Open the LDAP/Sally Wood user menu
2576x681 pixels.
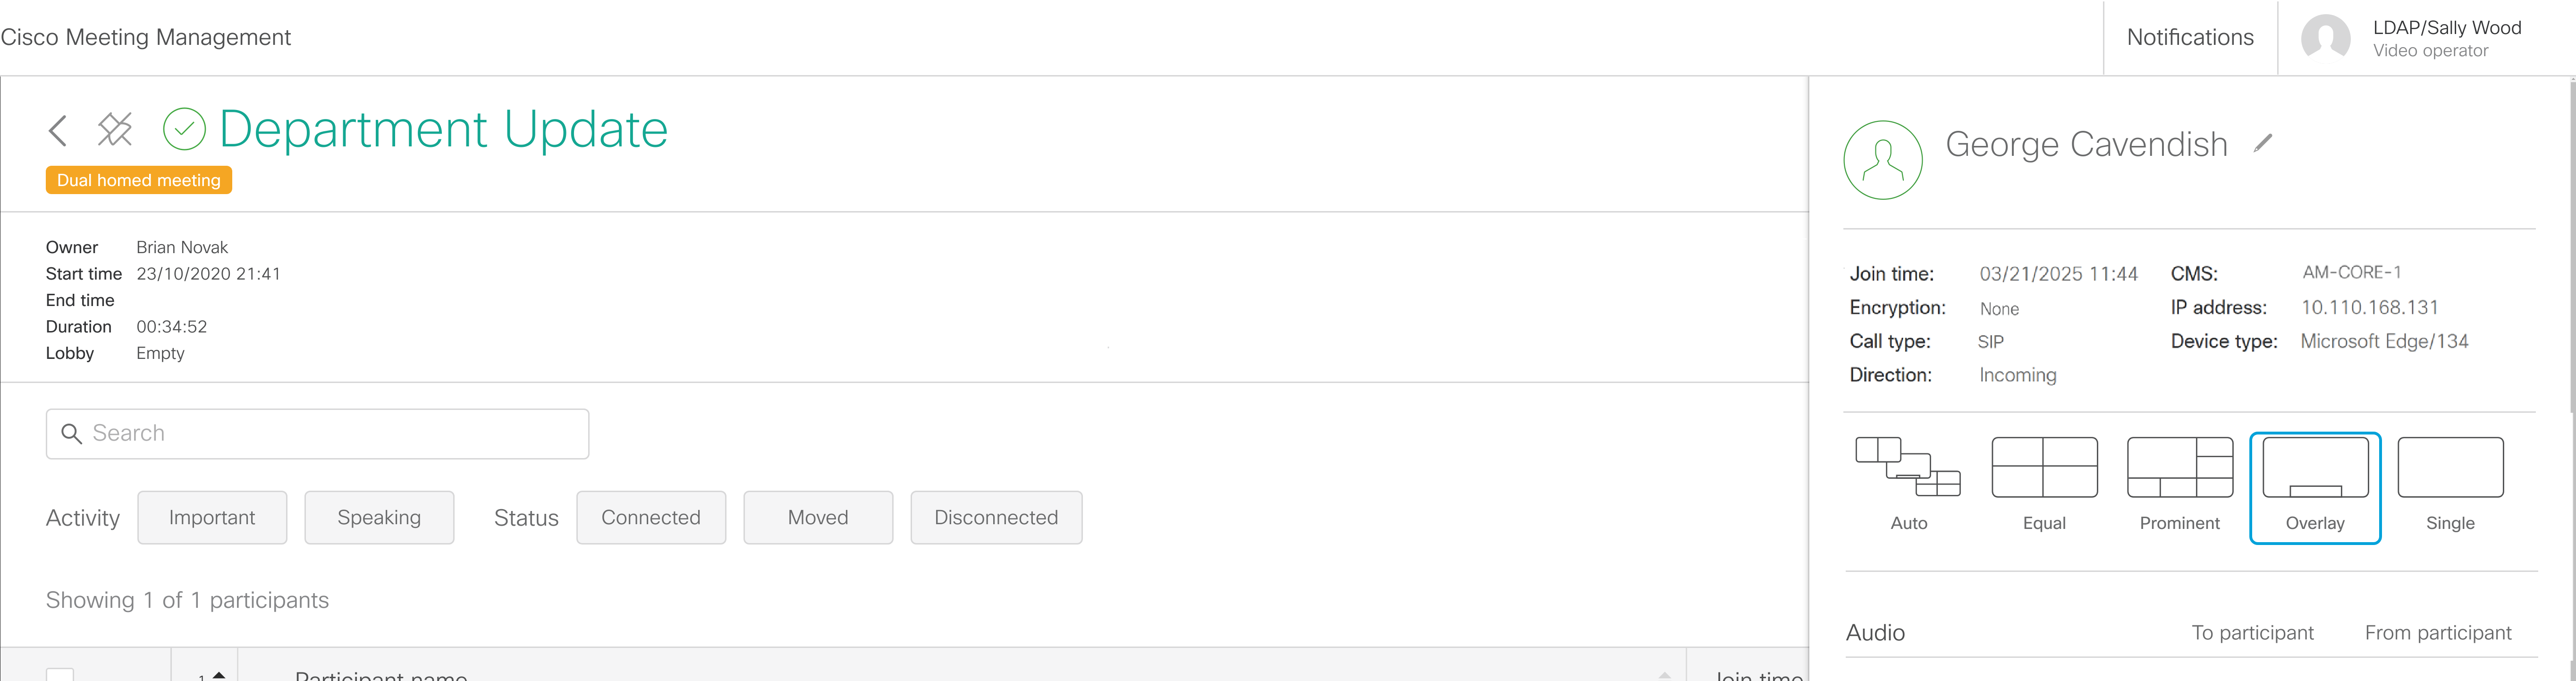pyautogui.click(x=2426, y=38)
